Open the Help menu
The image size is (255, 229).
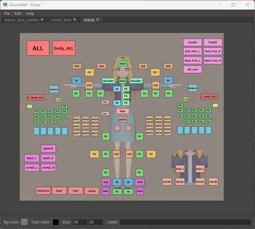[30, 13]
